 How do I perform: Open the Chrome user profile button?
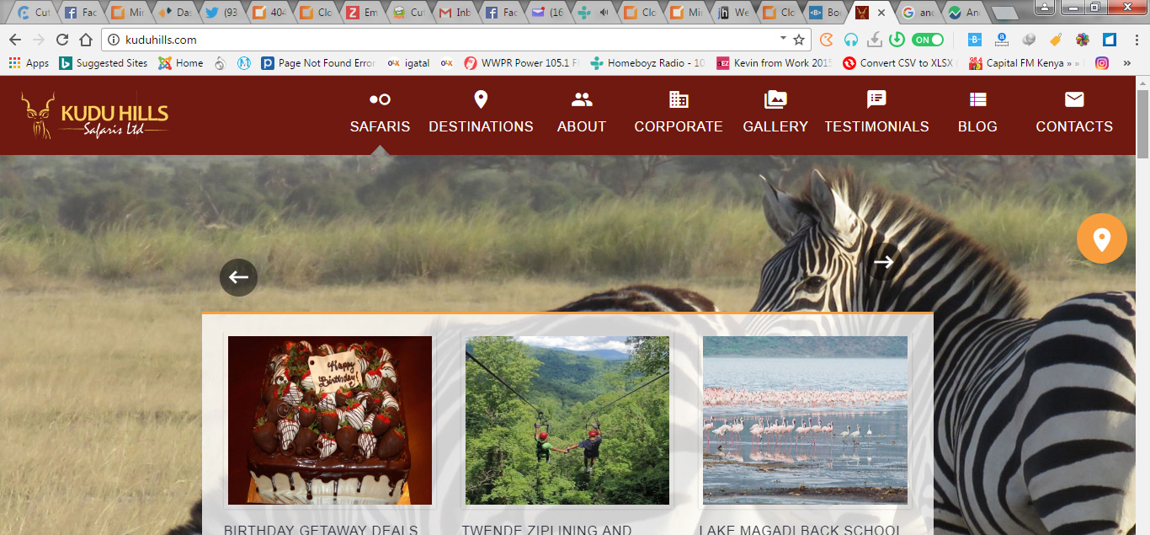(x=1045, y=8)
